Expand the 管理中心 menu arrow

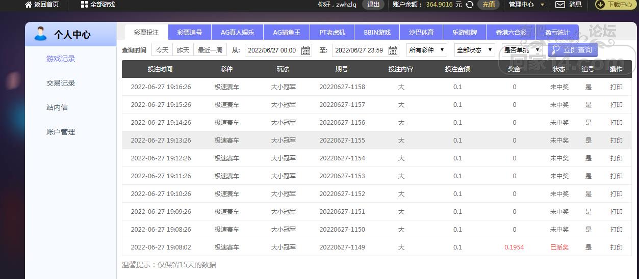pos(542,5)
